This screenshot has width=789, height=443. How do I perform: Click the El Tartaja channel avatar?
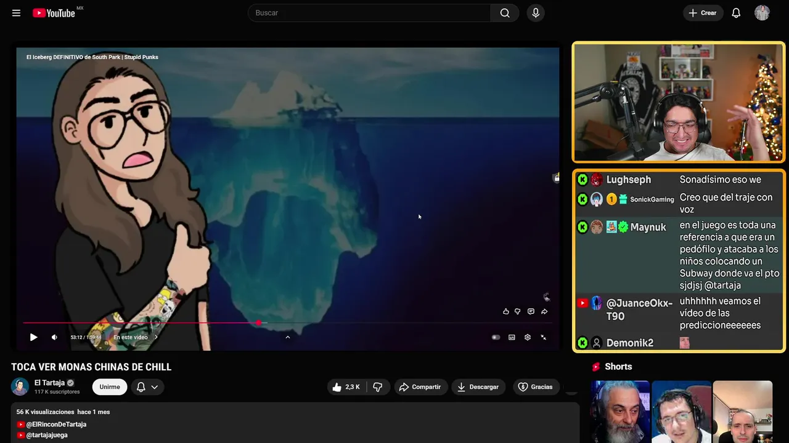click(x=20, y=386)
